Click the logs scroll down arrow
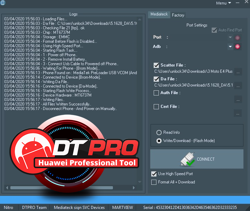The width and height of the screenshot is (250, 211). point(140,182)
